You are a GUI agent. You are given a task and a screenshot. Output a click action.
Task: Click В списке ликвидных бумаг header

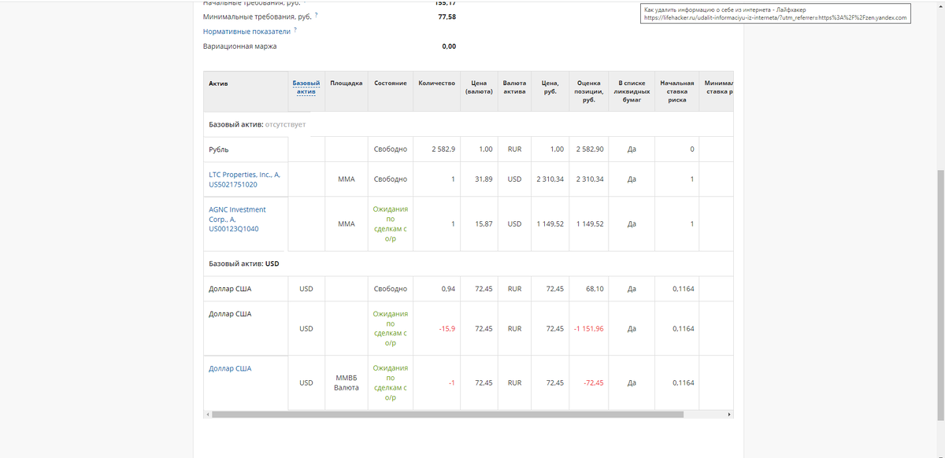pos(632,91)
